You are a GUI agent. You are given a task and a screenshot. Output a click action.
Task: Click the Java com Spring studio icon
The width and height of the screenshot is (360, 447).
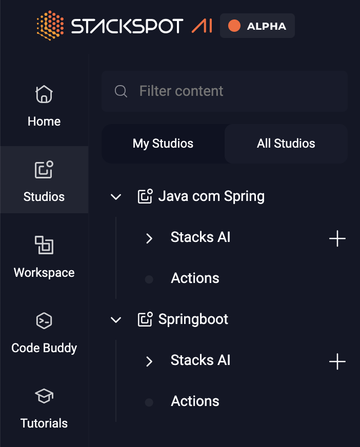coord(145,196)
